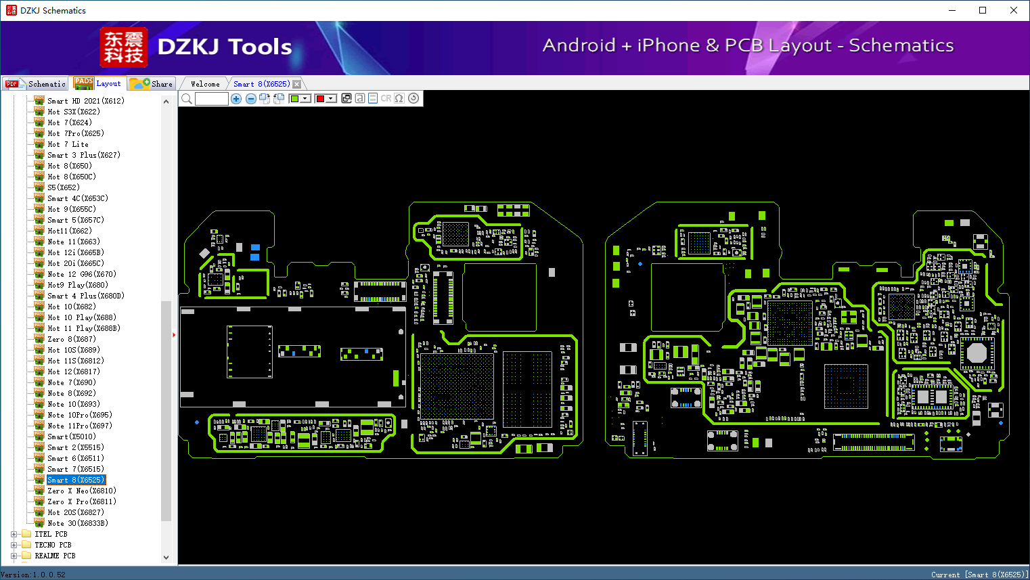This screenshot has width=1030, height=580.
Task: Select Hot S3X(X622) in the tree
Action: click(x=74, y=112)
